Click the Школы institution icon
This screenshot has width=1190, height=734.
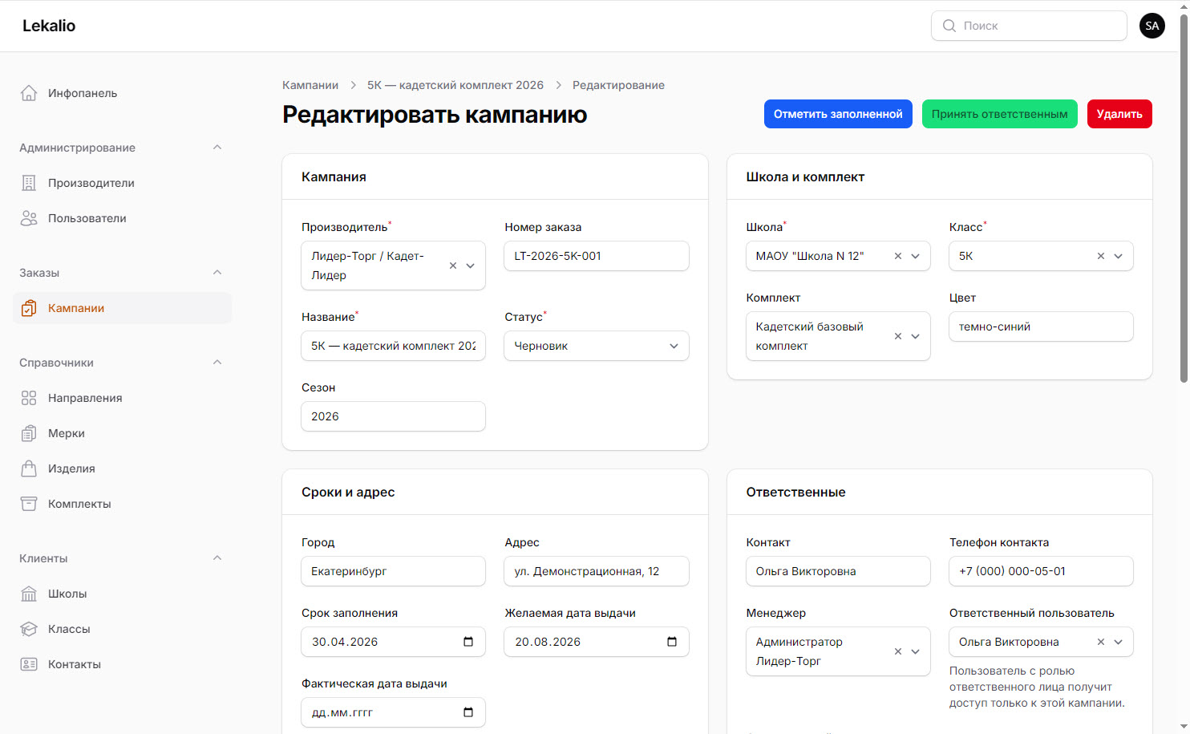[29, 594]
